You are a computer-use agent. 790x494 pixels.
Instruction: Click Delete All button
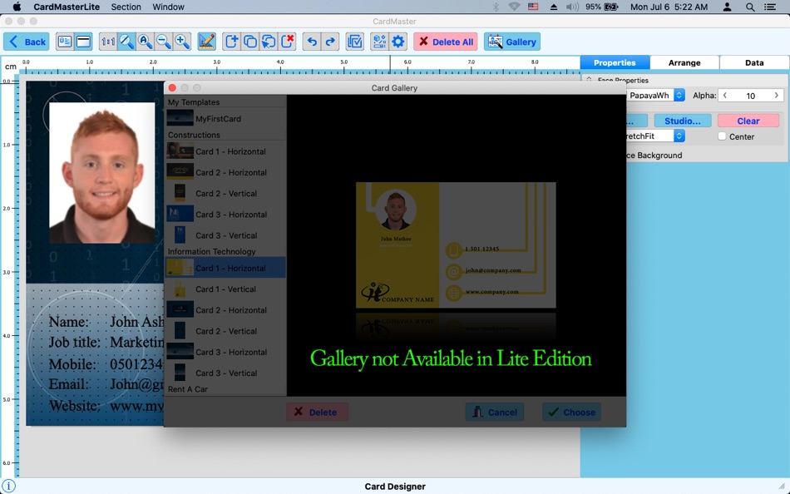pos(446,42)
